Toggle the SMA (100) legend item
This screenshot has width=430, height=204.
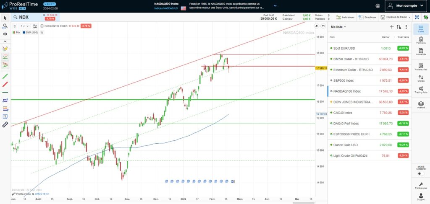pos(30,32)
